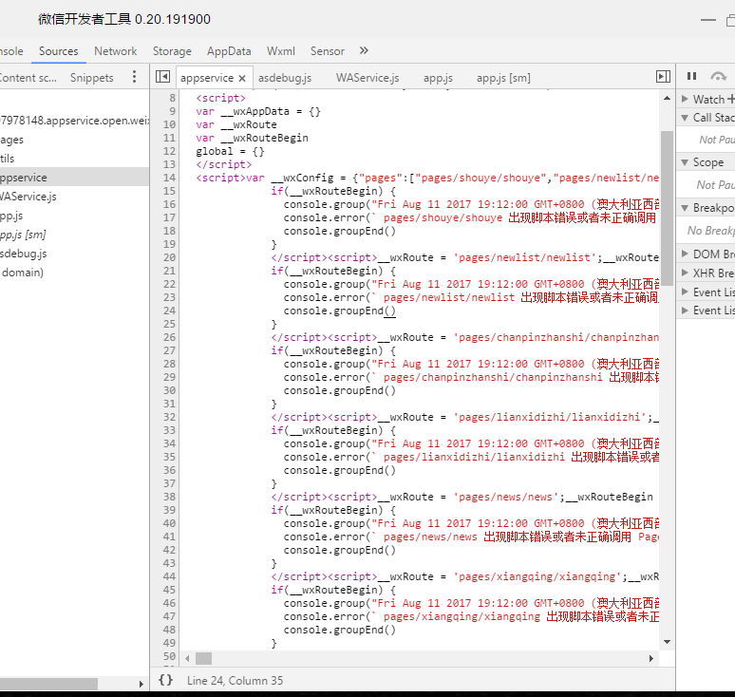Open more DevTools tabs chevron
Screen dimensions: 735x697
(x=364, y=50)
